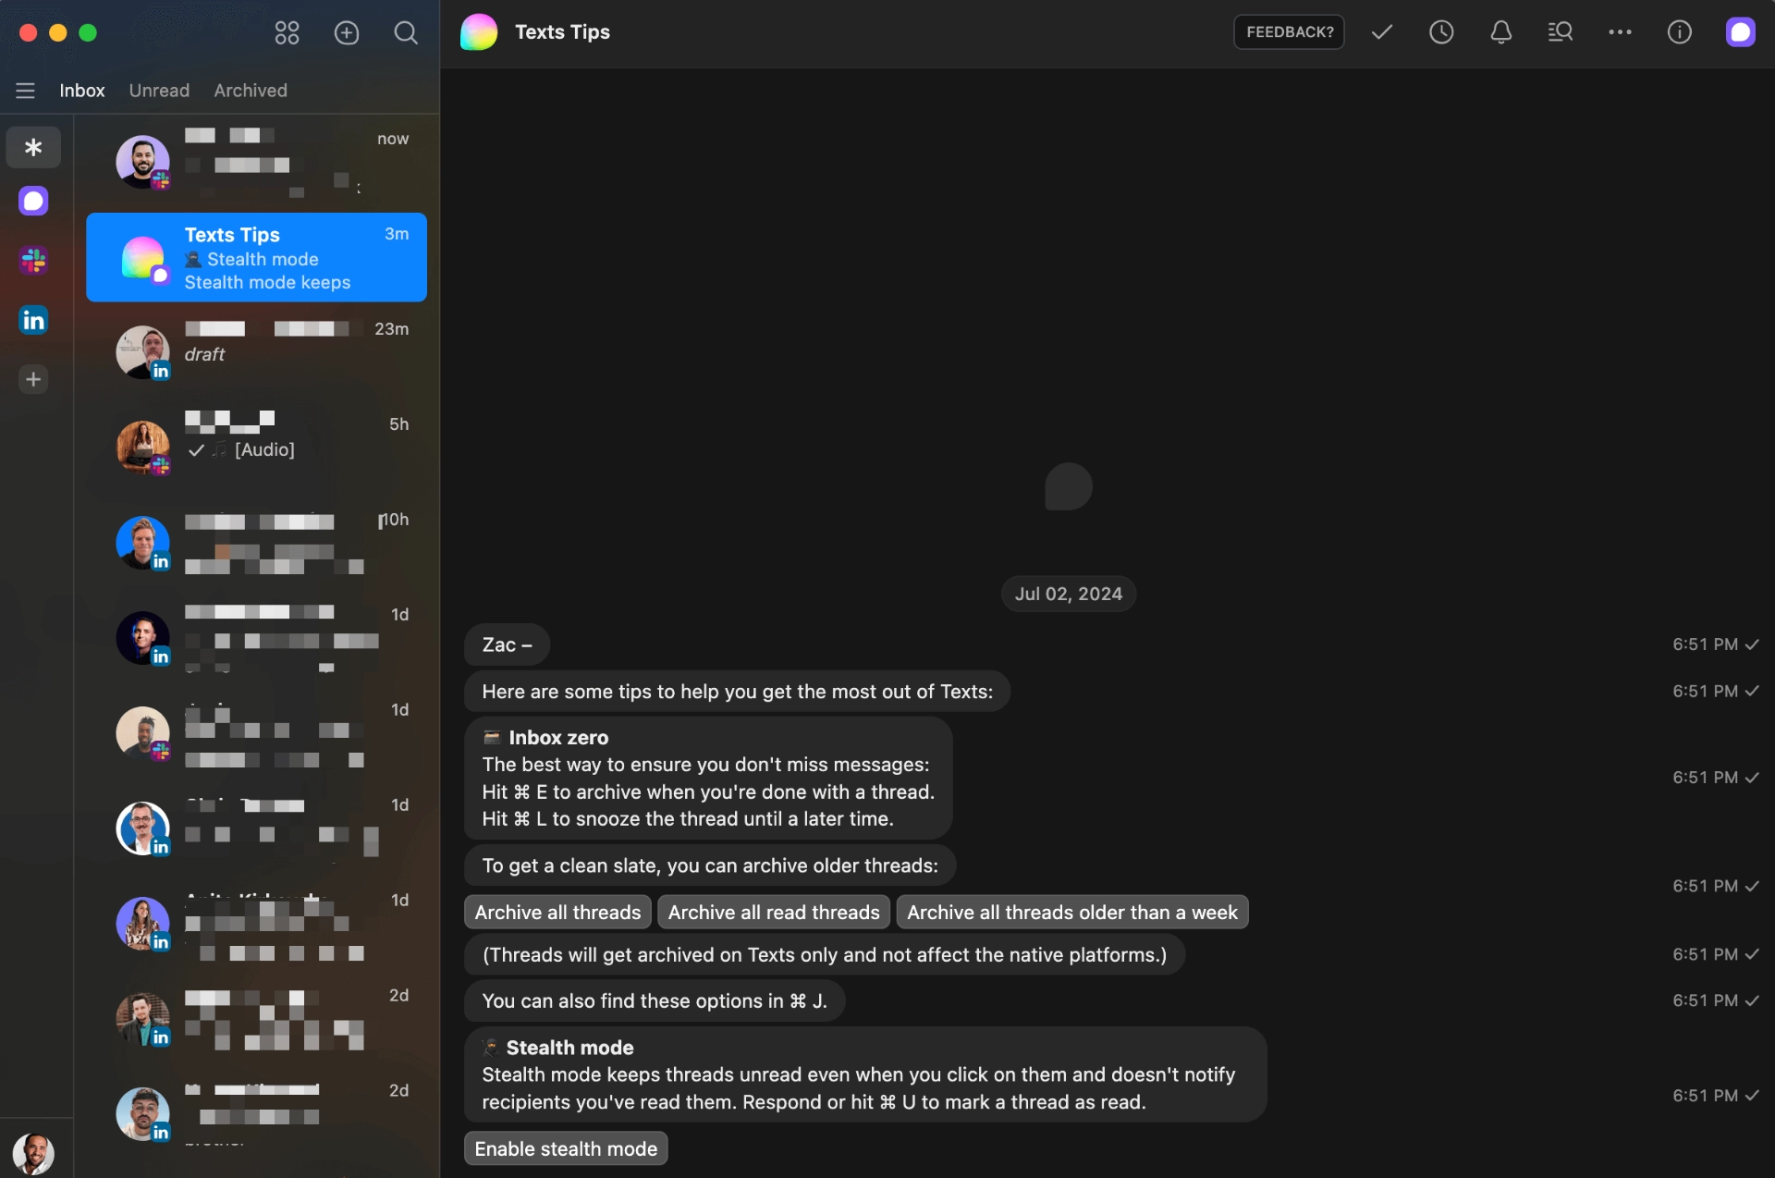Click the purple Texts icon at top right
This screenshot has height=1178, width=1775.
pos(1741,32)
